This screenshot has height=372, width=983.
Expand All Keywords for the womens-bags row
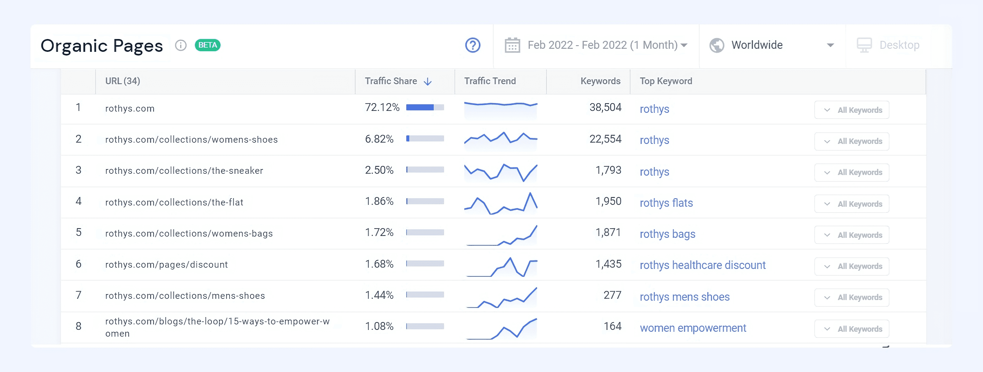coord(851,235)
